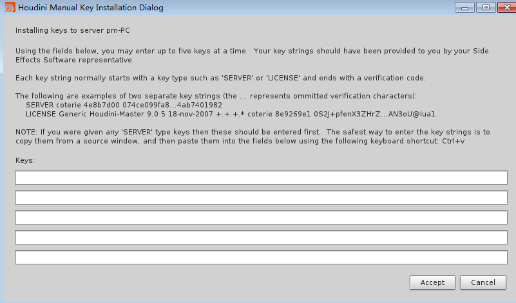516x303 pixels.
Task: Click the example LICENSE Generic Houdini-Master string
Action: click(230, 114)
